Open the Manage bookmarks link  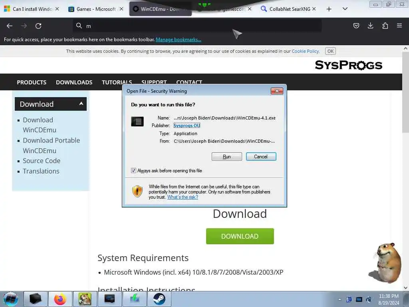pos(179,40)
